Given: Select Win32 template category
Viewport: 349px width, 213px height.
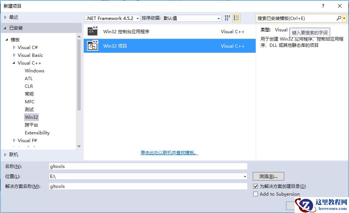Looking at the screenshot, I should click(x=31, y=117).
